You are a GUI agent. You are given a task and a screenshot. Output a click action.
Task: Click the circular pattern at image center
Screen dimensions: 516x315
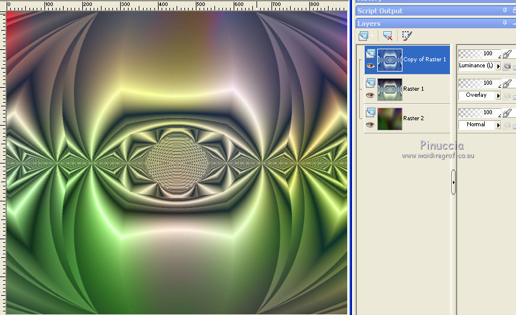[x=177, y=162]
